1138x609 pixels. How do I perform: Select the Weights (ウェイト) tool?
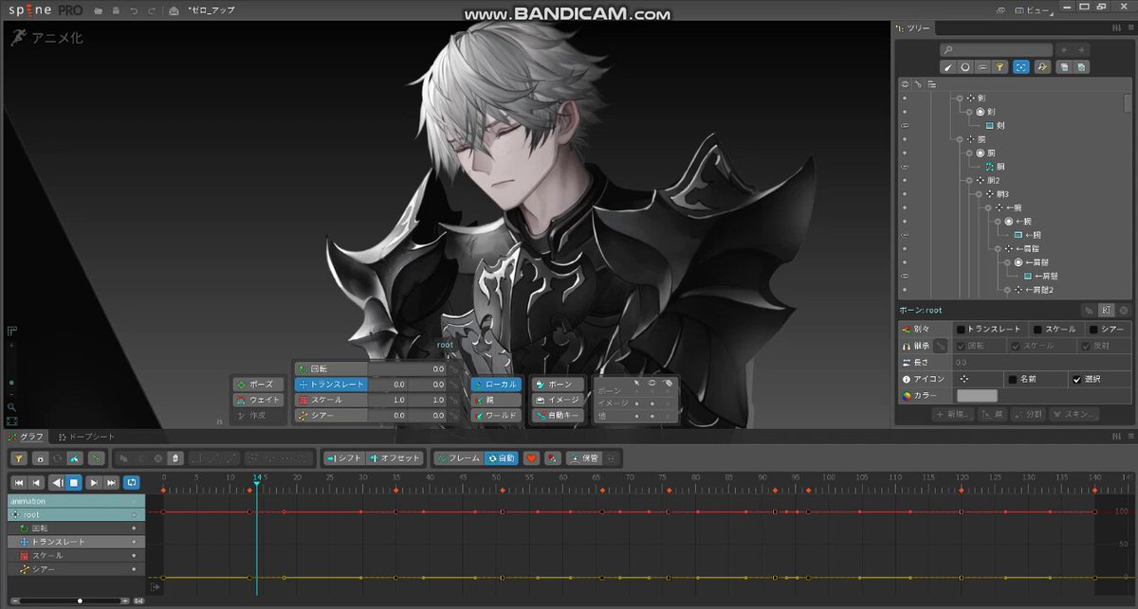[258, 400]
